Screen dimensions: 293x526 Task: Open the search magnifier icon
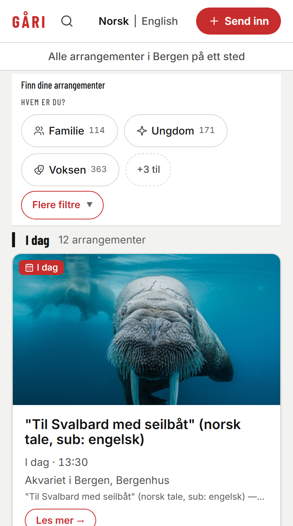[x=67, y=21]
